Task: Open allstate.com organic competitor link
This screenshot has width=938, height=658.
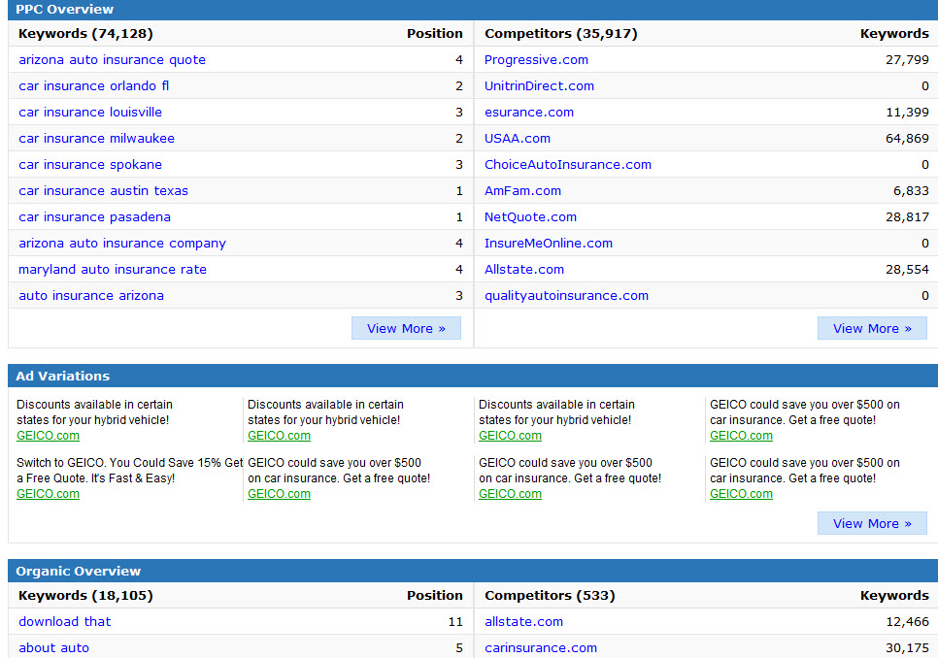Action: pyautogui.click(x=523, y=621)
